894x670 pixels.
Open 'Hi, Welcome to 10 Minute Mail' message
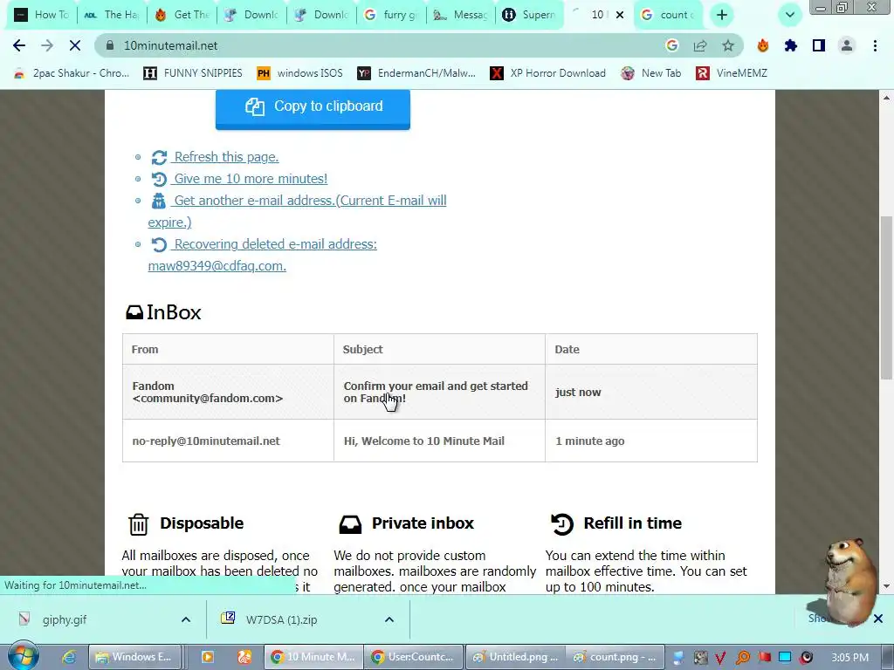423,441
